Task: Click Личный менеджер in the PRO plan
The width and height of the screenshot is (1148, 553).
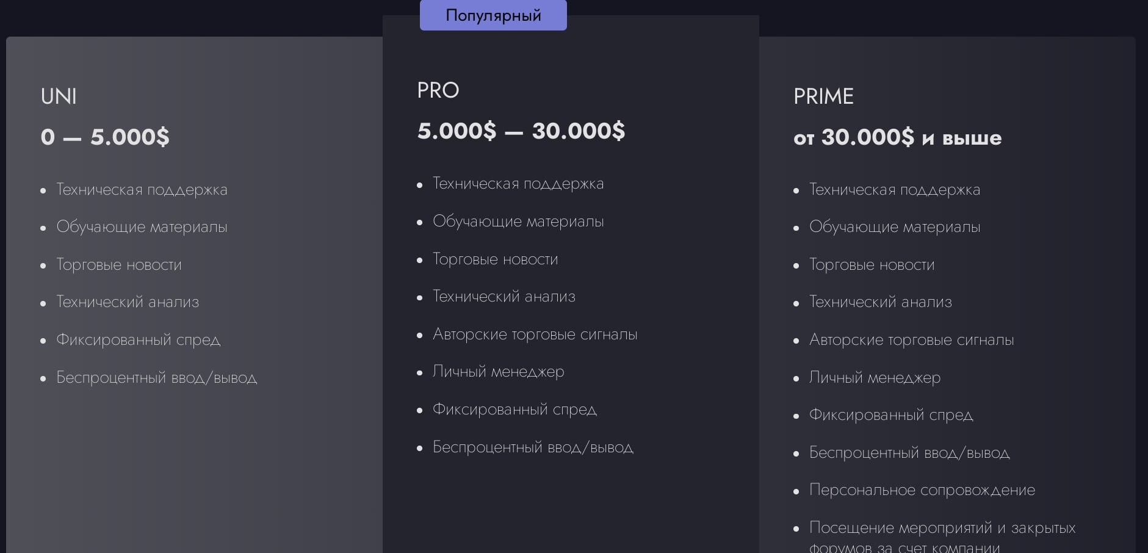Action: [x=499, y=372]
